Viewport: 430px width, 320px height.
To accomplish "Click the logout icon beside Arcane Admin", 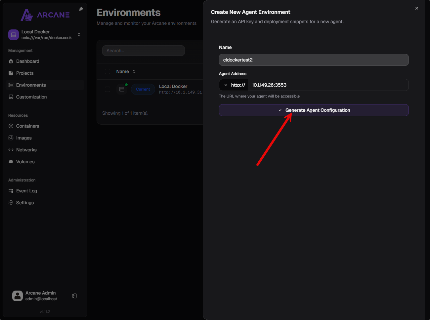I will [74, 296].
